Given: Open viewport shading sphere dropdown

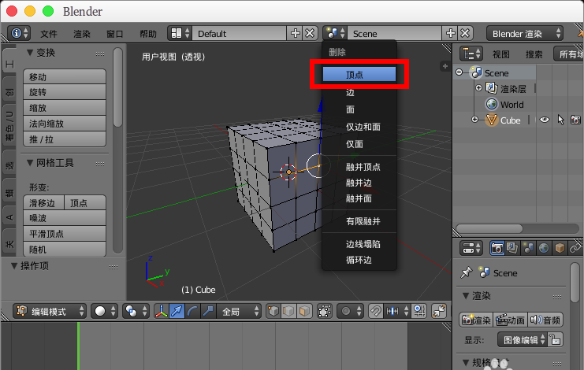Looking at the screenshot, I should click(105, 311).
